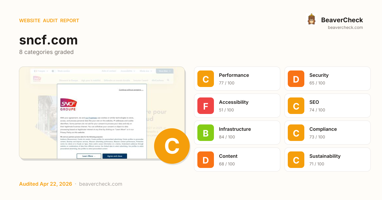Screen dimensions: 382x200
Task: Open the Accessibilité dropdown in the header
Action: click(128, 71)
